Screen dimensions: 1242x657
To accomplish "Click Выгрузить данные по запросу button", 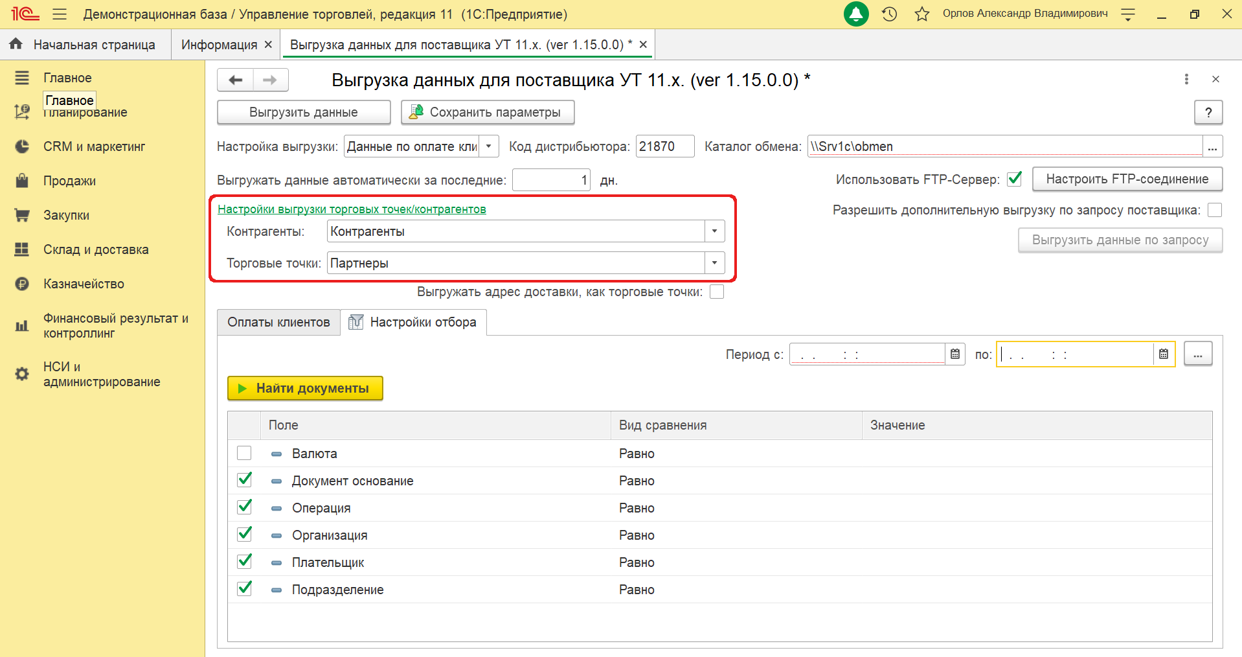I will [x=1120, y=240].
